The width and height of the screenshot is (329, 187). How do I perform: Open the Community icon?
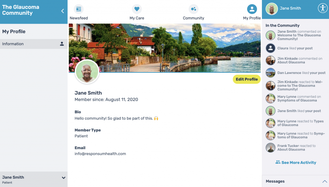click(x=193, y=9)
